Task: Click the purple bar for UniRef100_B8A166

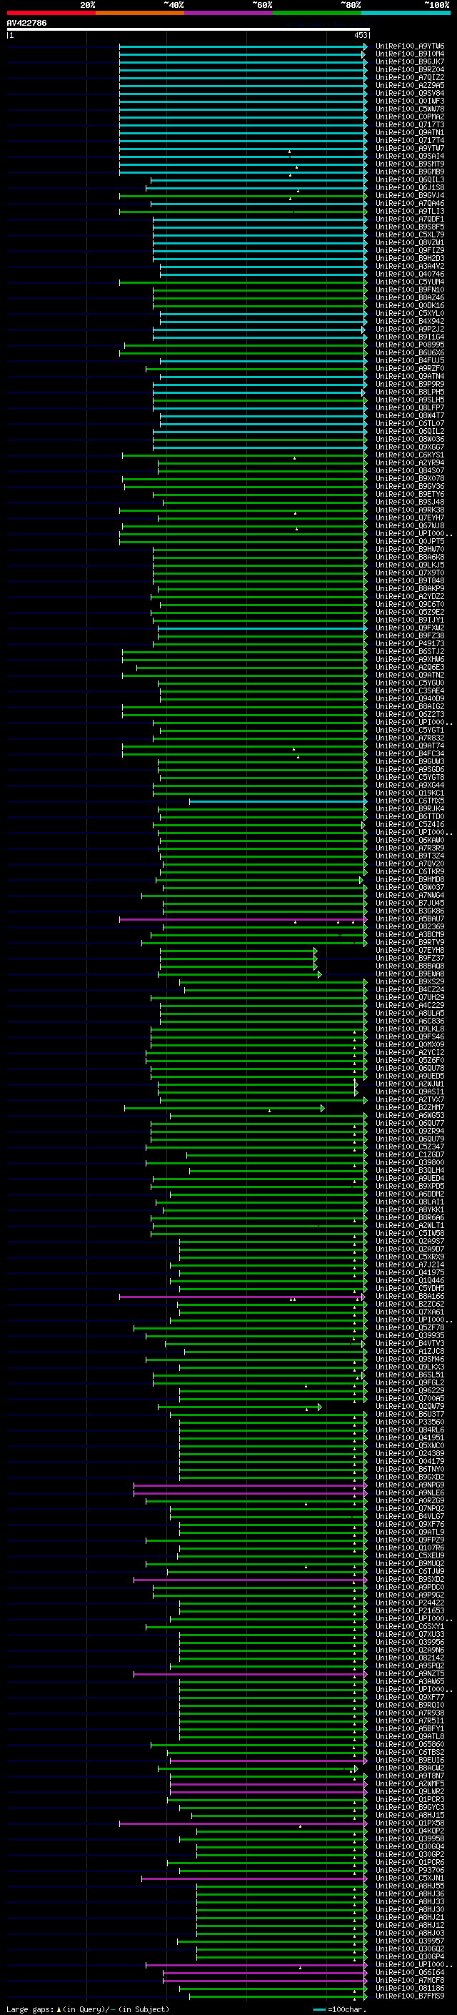Action: pos(241,1297)
